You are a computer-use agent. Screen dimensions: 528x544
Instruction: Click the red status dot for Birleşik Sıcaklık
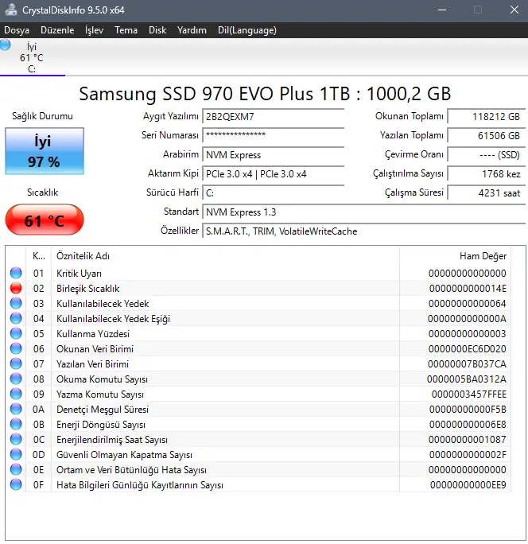tap(16, 288)
